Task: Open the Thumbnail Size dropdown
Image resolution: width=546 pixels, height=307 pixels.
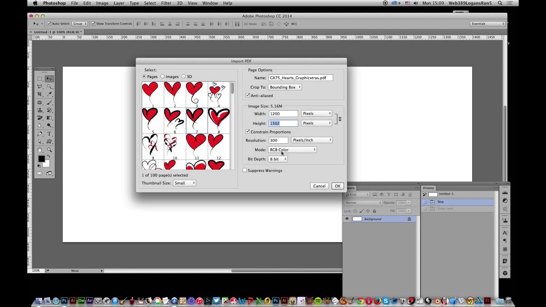Action: 185,183
